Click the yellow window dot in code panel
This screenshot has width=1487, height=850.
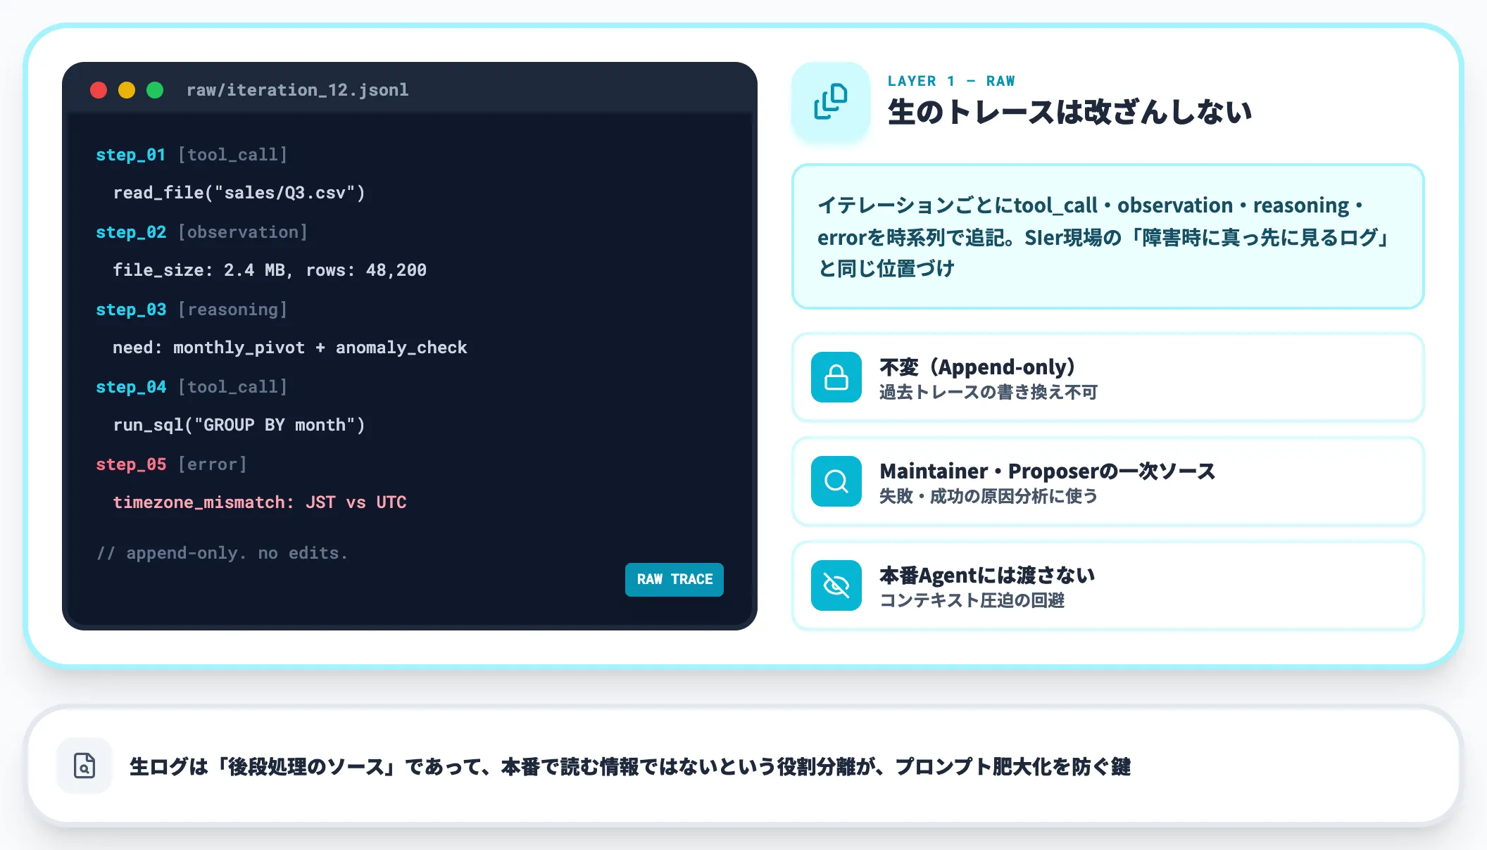pyautogui.click(x=127, y=90)
